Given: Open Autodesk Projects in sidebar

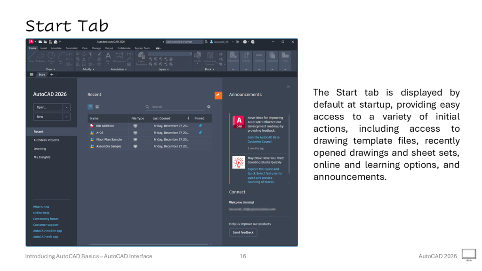Looking at the screenshot, I should (x=46, y=140).
